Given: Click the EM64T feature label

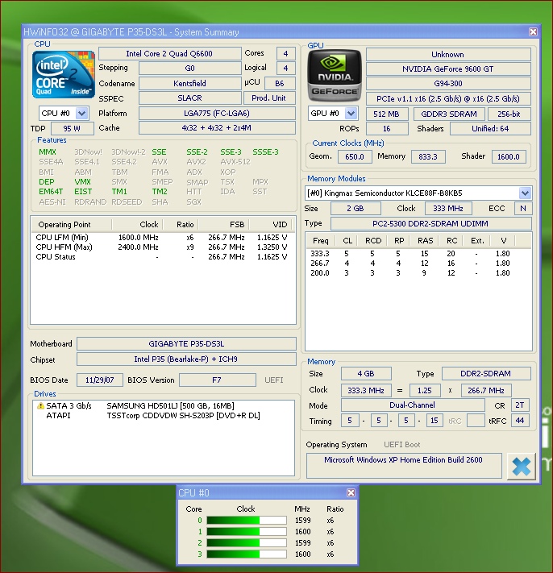Looking at the screenshot, I should 51,192.
